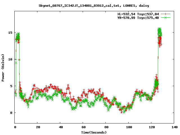Click the x-axis tick label 40

(x=61, y=127)
